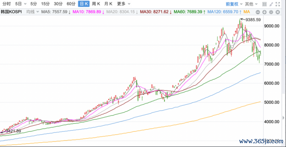
Task: Open the 均线 indicator dropdown
Action: click(x=32, y=12)
